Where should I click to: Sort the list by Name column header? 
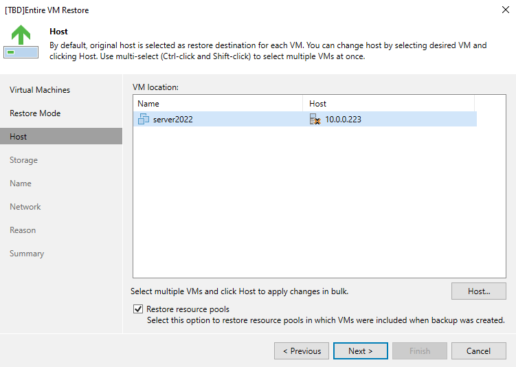point(217,104)
